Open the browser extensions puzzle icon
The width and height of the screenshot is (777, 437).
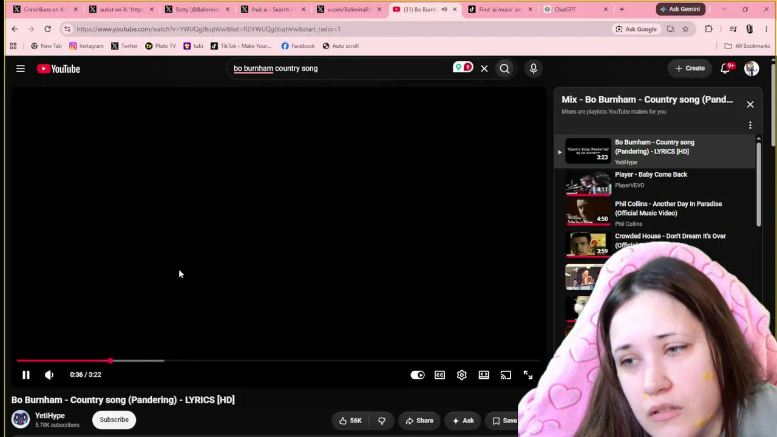coord(708,29)
